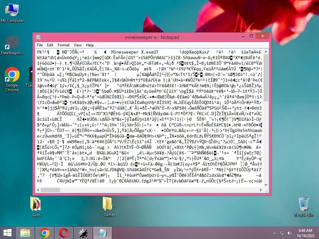
Task: Select the DataWagon desktop shortcut
Action: tap(12, 45)
